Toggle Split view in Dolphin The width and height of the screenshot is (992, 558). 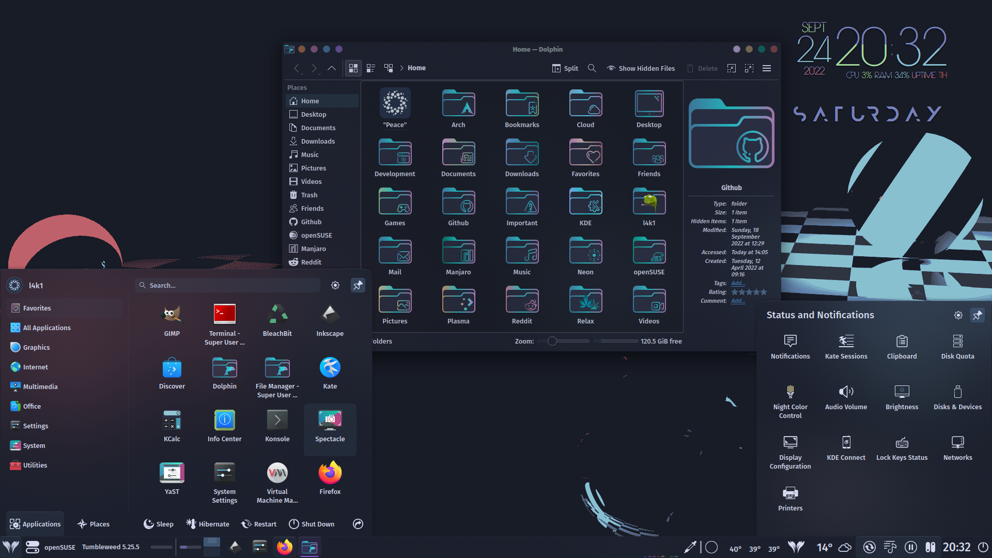point(565,68)
